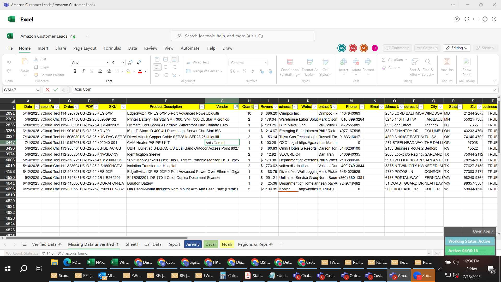501x282 pixels.
Task: Switch to the Insert ribbon tab
Action: (x=43, y=48)
